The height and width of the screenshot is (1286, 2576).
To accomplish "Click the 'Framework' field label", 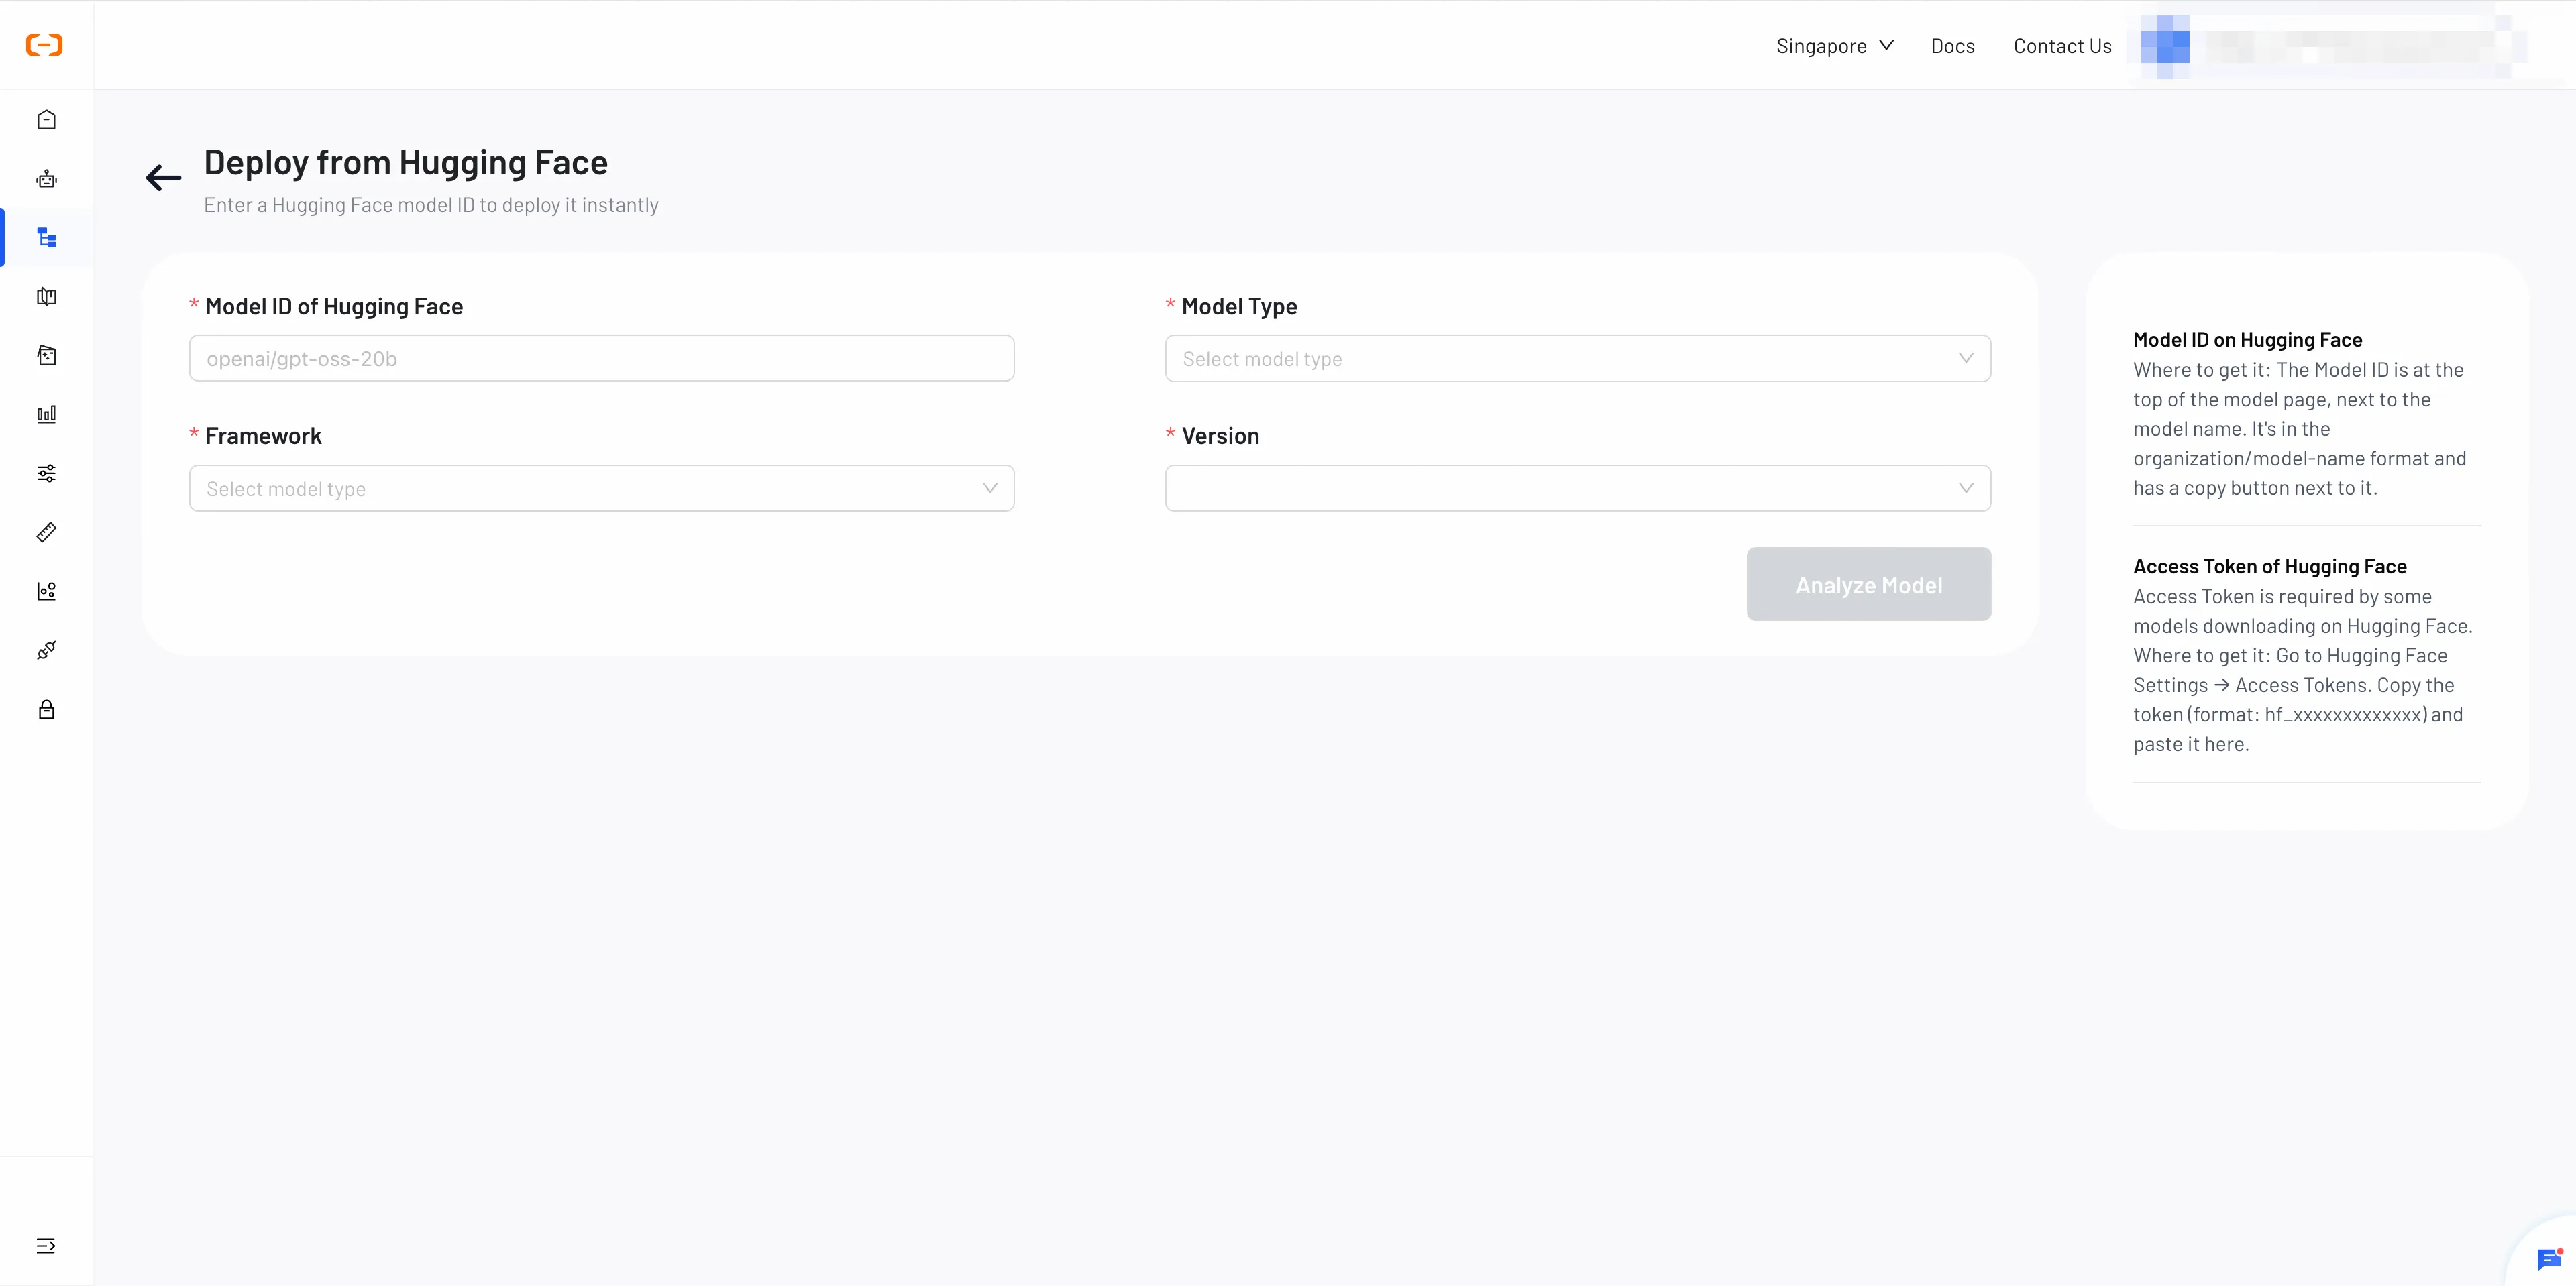I will pos(263,436).
